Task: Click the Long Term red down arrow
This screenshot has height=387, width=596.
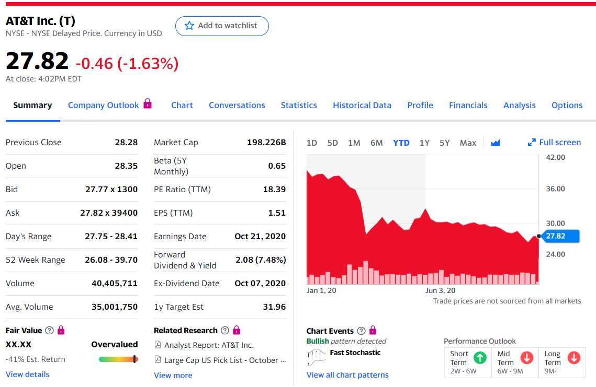Action: 574,358
